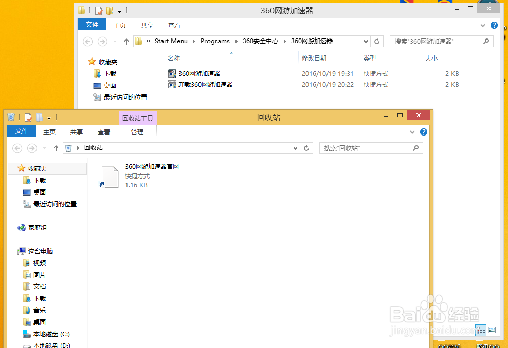Screen dimensions: 508x348
Task: Click the back navigation arrow
Action: point(17,148)
